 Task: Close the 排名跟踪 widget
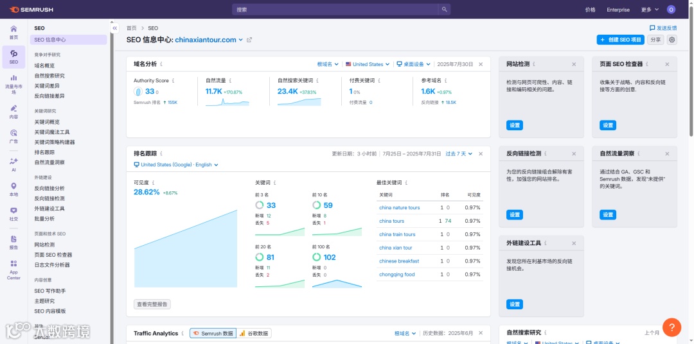click(x=481, y=154)
